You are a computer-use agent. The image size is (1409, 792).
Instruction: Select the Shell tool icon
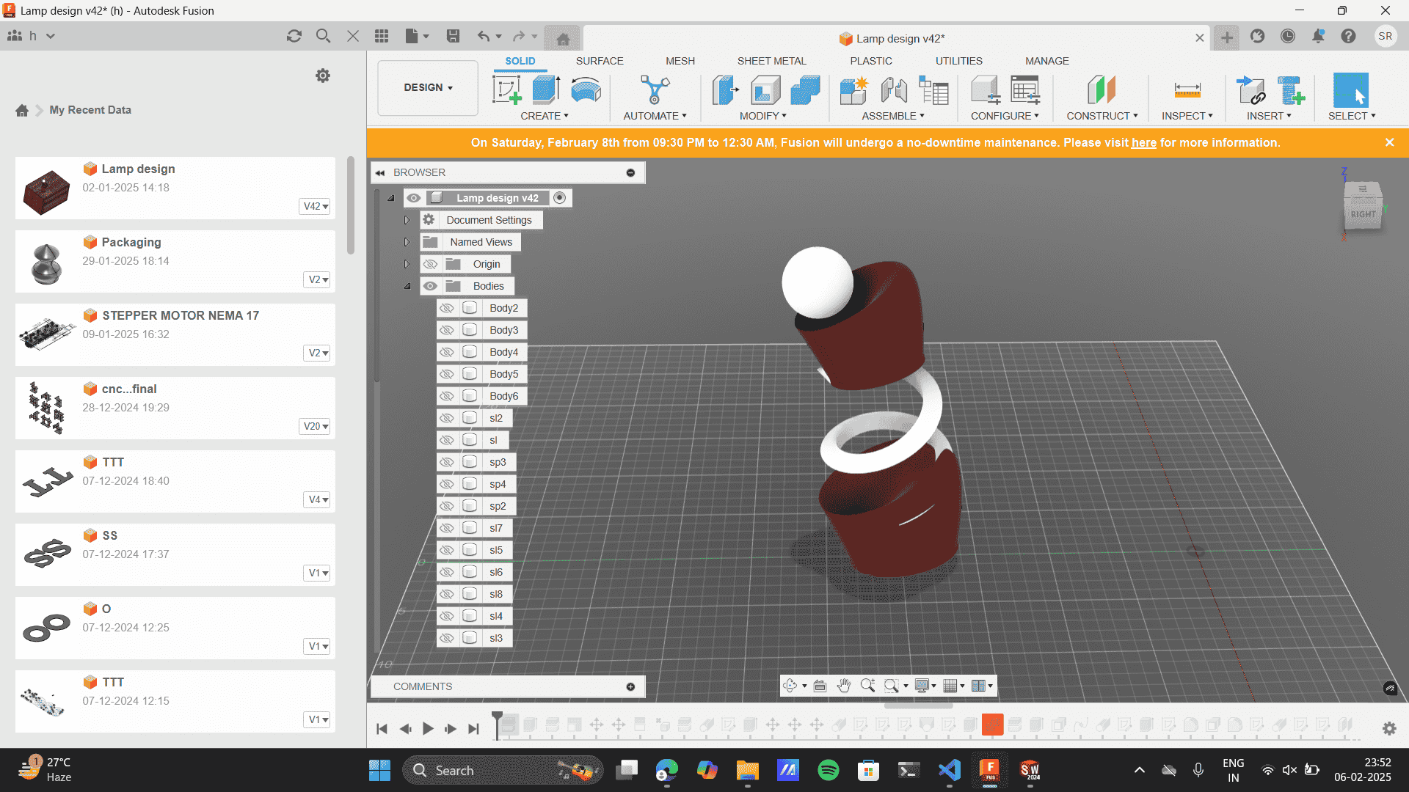click(765, 90)
